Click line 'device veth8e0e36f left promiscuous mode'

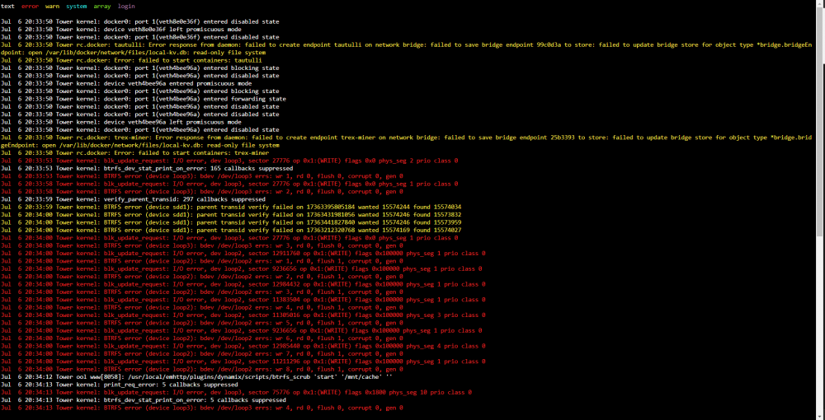pyautogui.click(x=121, y=30)
